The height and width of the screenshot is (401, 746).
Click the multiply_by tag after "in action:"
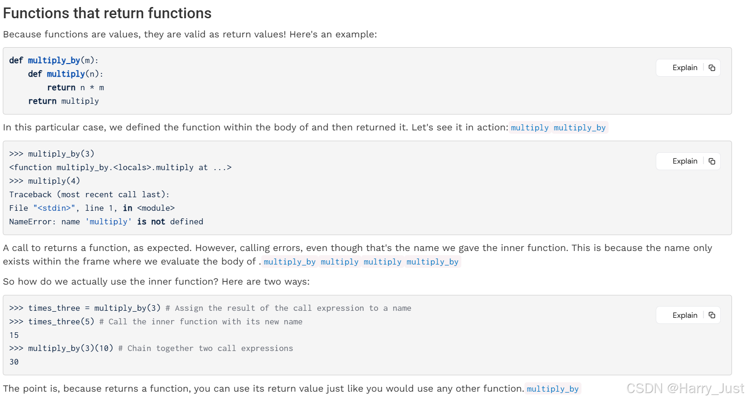pyautogui.click(x=580, y=128)
